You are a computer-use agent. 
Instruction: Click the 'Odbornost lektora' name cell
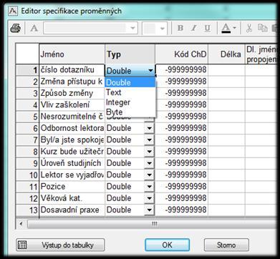click(72, 128)
